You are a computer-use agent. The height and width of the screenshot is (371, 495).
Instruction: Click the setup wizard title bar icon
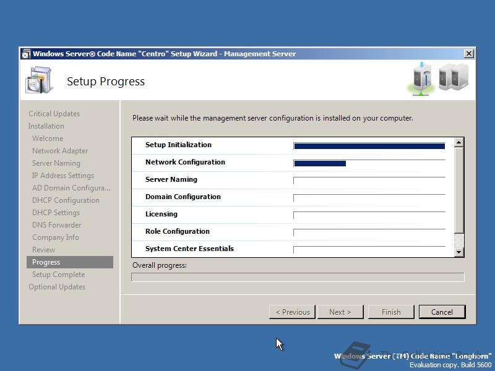click(x=26, y=54)
